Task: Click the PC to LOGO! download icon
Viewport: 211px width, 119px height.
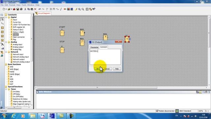Action: (69, 9)
